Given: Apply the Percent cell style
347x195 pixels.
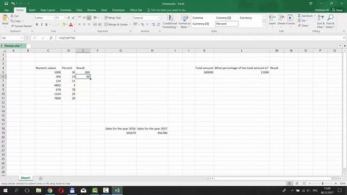Looking at the screenshot, I should click(x=227, y=24).
